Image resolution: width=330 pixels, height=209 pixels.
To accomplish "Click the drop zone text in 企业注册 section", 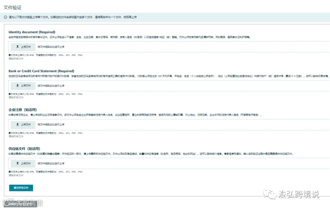I will coord(51,125).
